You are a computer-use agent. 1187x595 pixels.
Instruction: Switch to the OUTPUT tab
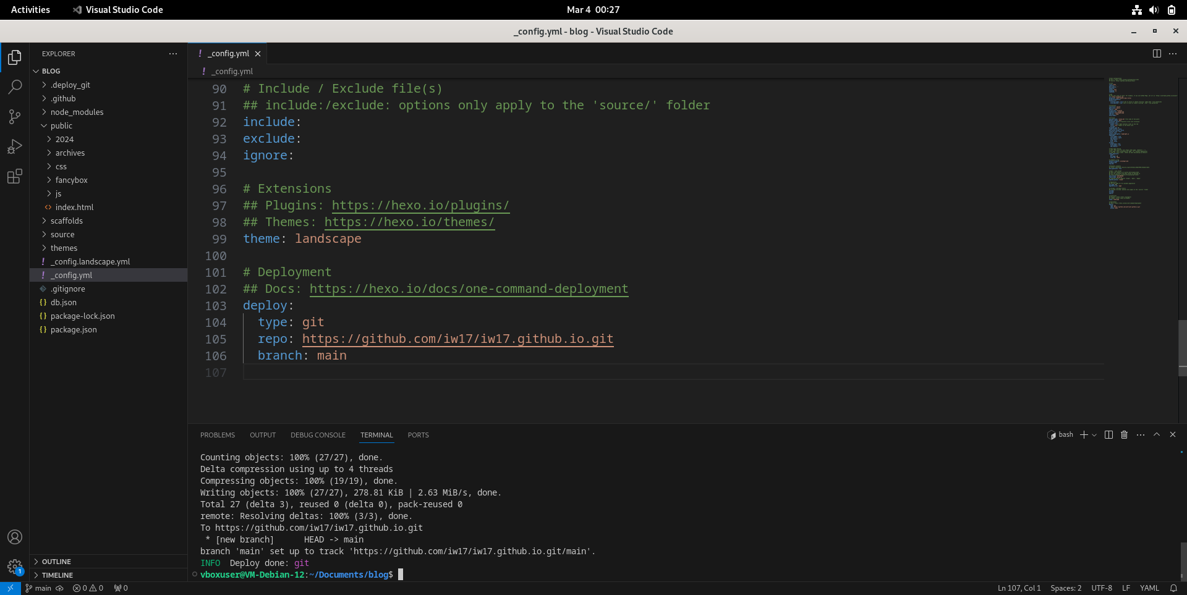point(263,435)
